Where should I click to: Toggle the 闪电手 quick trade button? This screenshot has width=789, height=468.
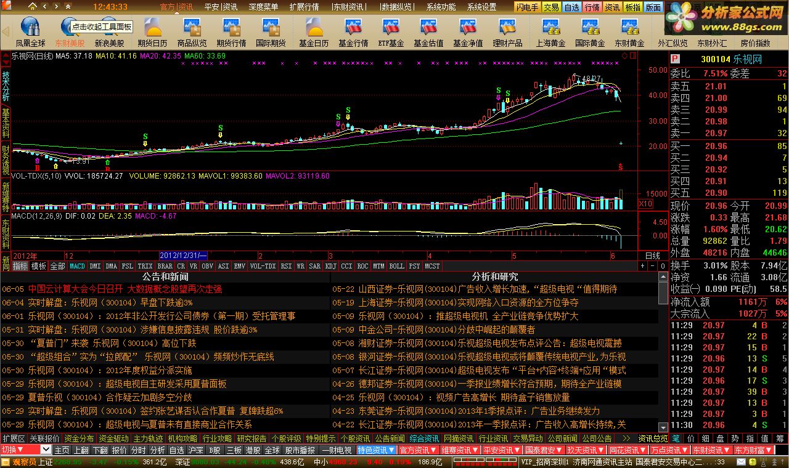point(528,7)
